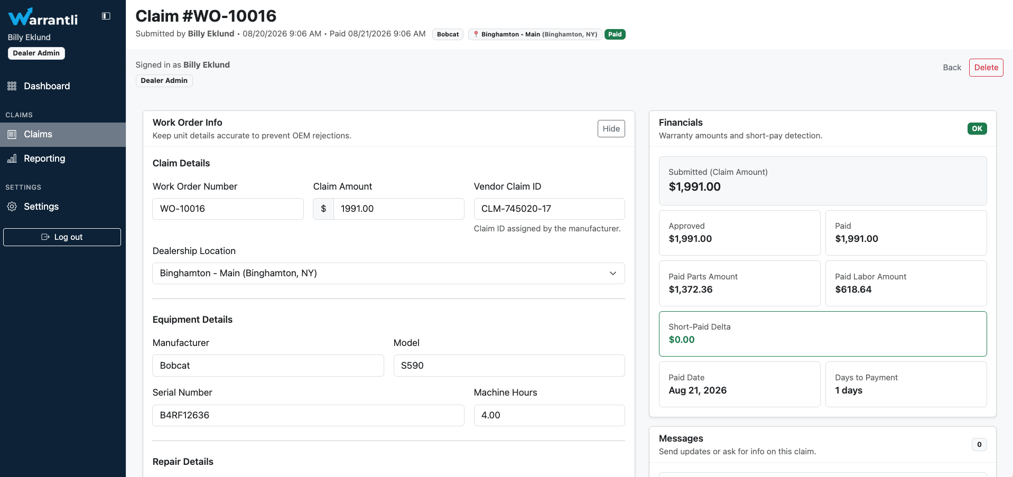Click the green Paid status badge
Image resolution: width=1013 pixels, height=477 pixels.
[615, 34]
